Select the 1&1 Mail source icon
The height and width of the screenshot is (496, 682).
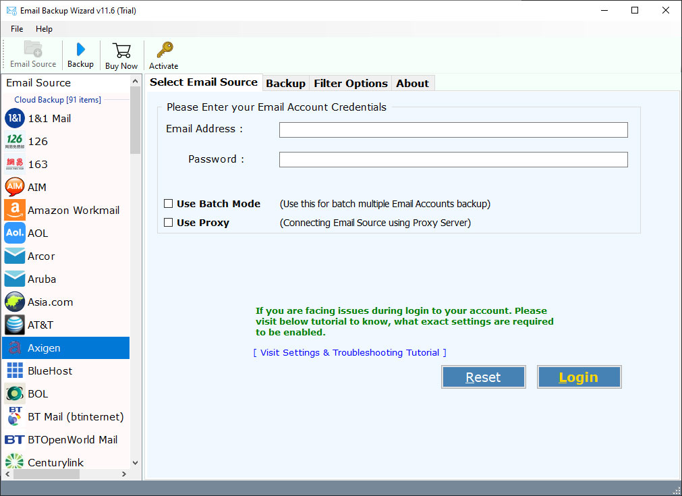15,118
